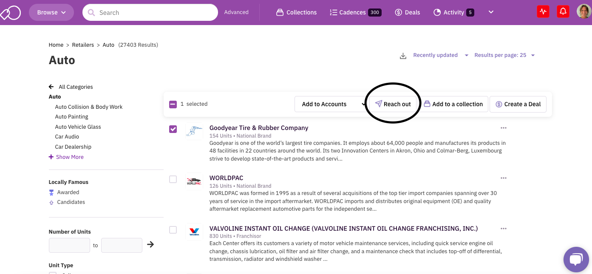
Task: Open the Collections menu item
Action: (x=297, y=12)
